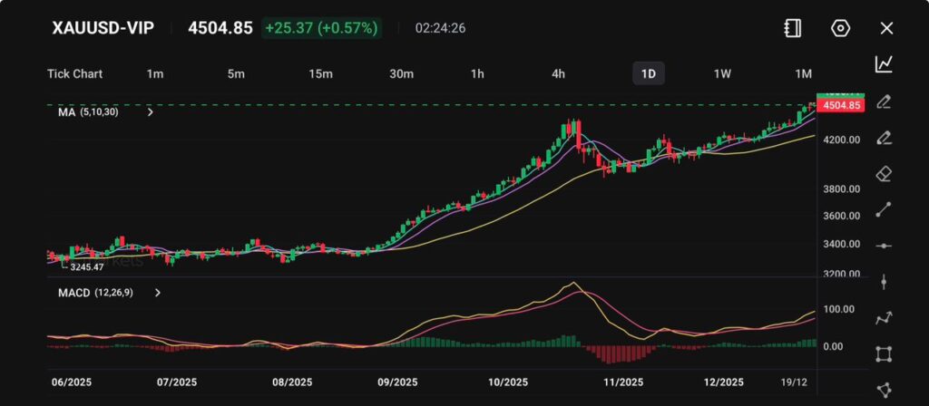Click the XAUUSD-VIP symbol name

click(103, 28)
